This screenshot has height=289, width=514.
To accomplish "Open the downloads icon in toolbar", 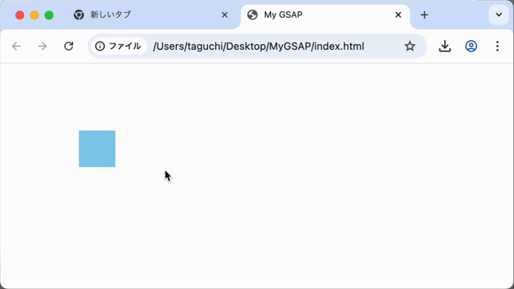I will 445,47.
